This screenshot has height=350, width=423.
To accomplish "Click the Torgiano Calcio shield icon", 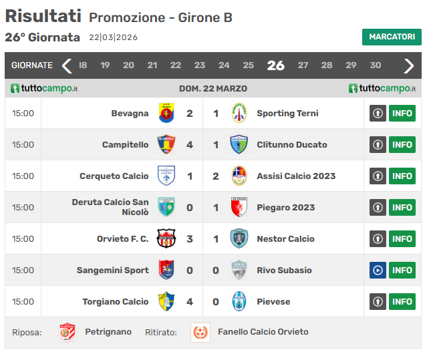I will pos(166,302).
